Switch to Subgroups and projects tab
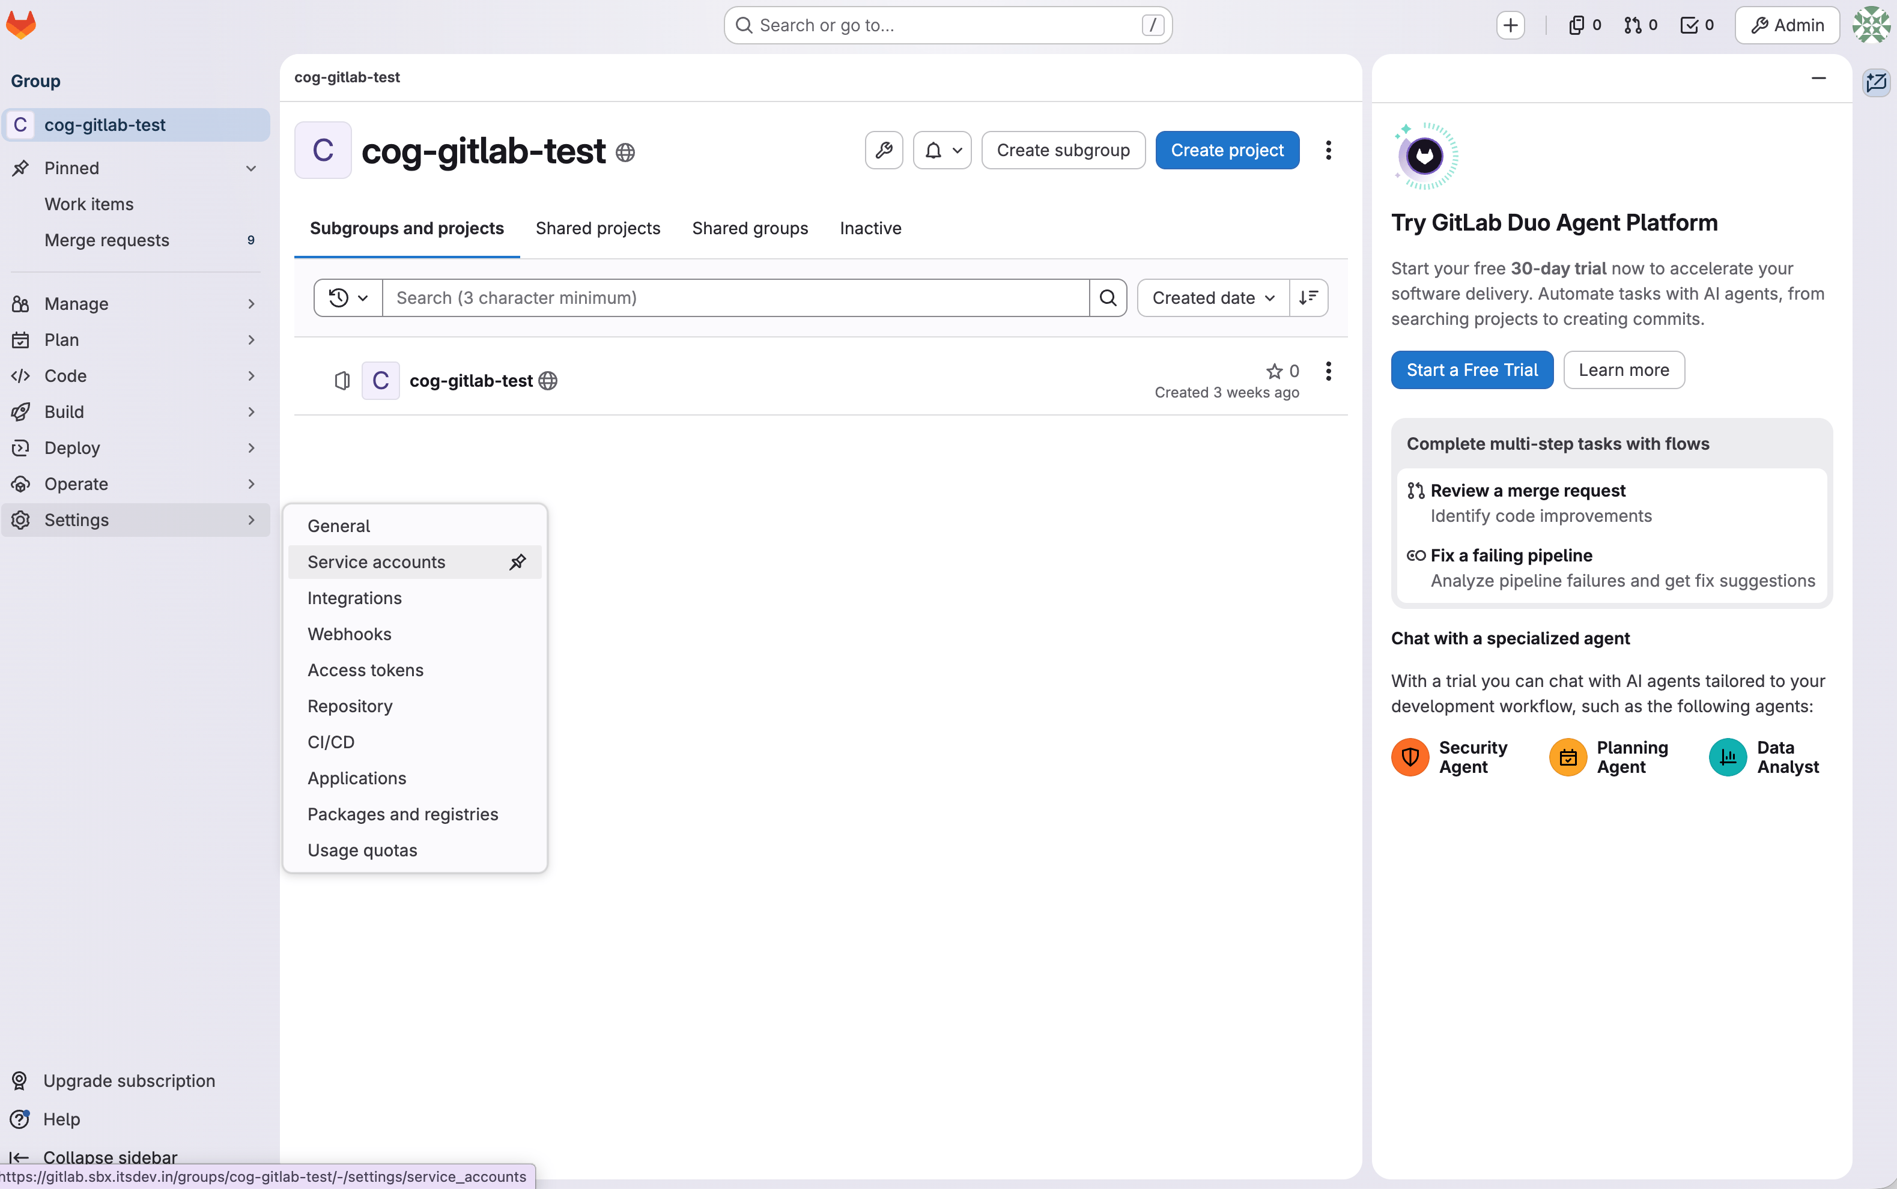 click(x=407, y=228)
